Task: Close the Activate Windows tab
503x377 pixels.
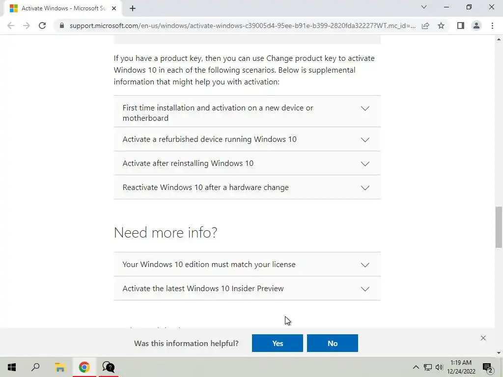Action: click(114, 9)
